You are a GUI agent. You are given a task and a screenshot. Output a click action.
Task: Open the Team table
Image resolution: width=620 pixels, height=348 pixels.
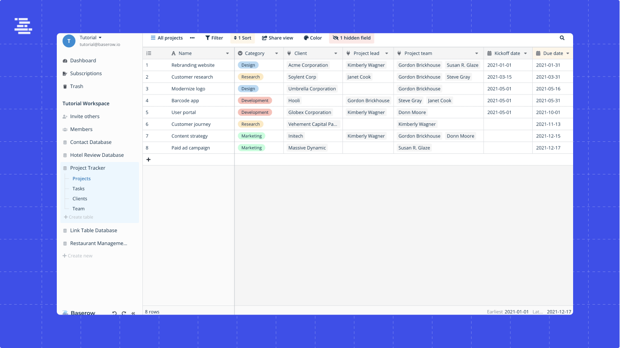[78, 209]
